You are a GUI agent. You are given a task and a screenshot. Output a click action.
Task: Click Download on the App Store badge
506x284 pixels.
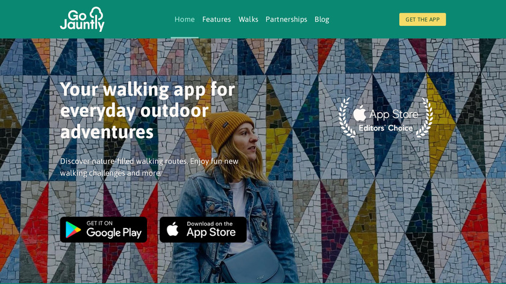point(203,229)
